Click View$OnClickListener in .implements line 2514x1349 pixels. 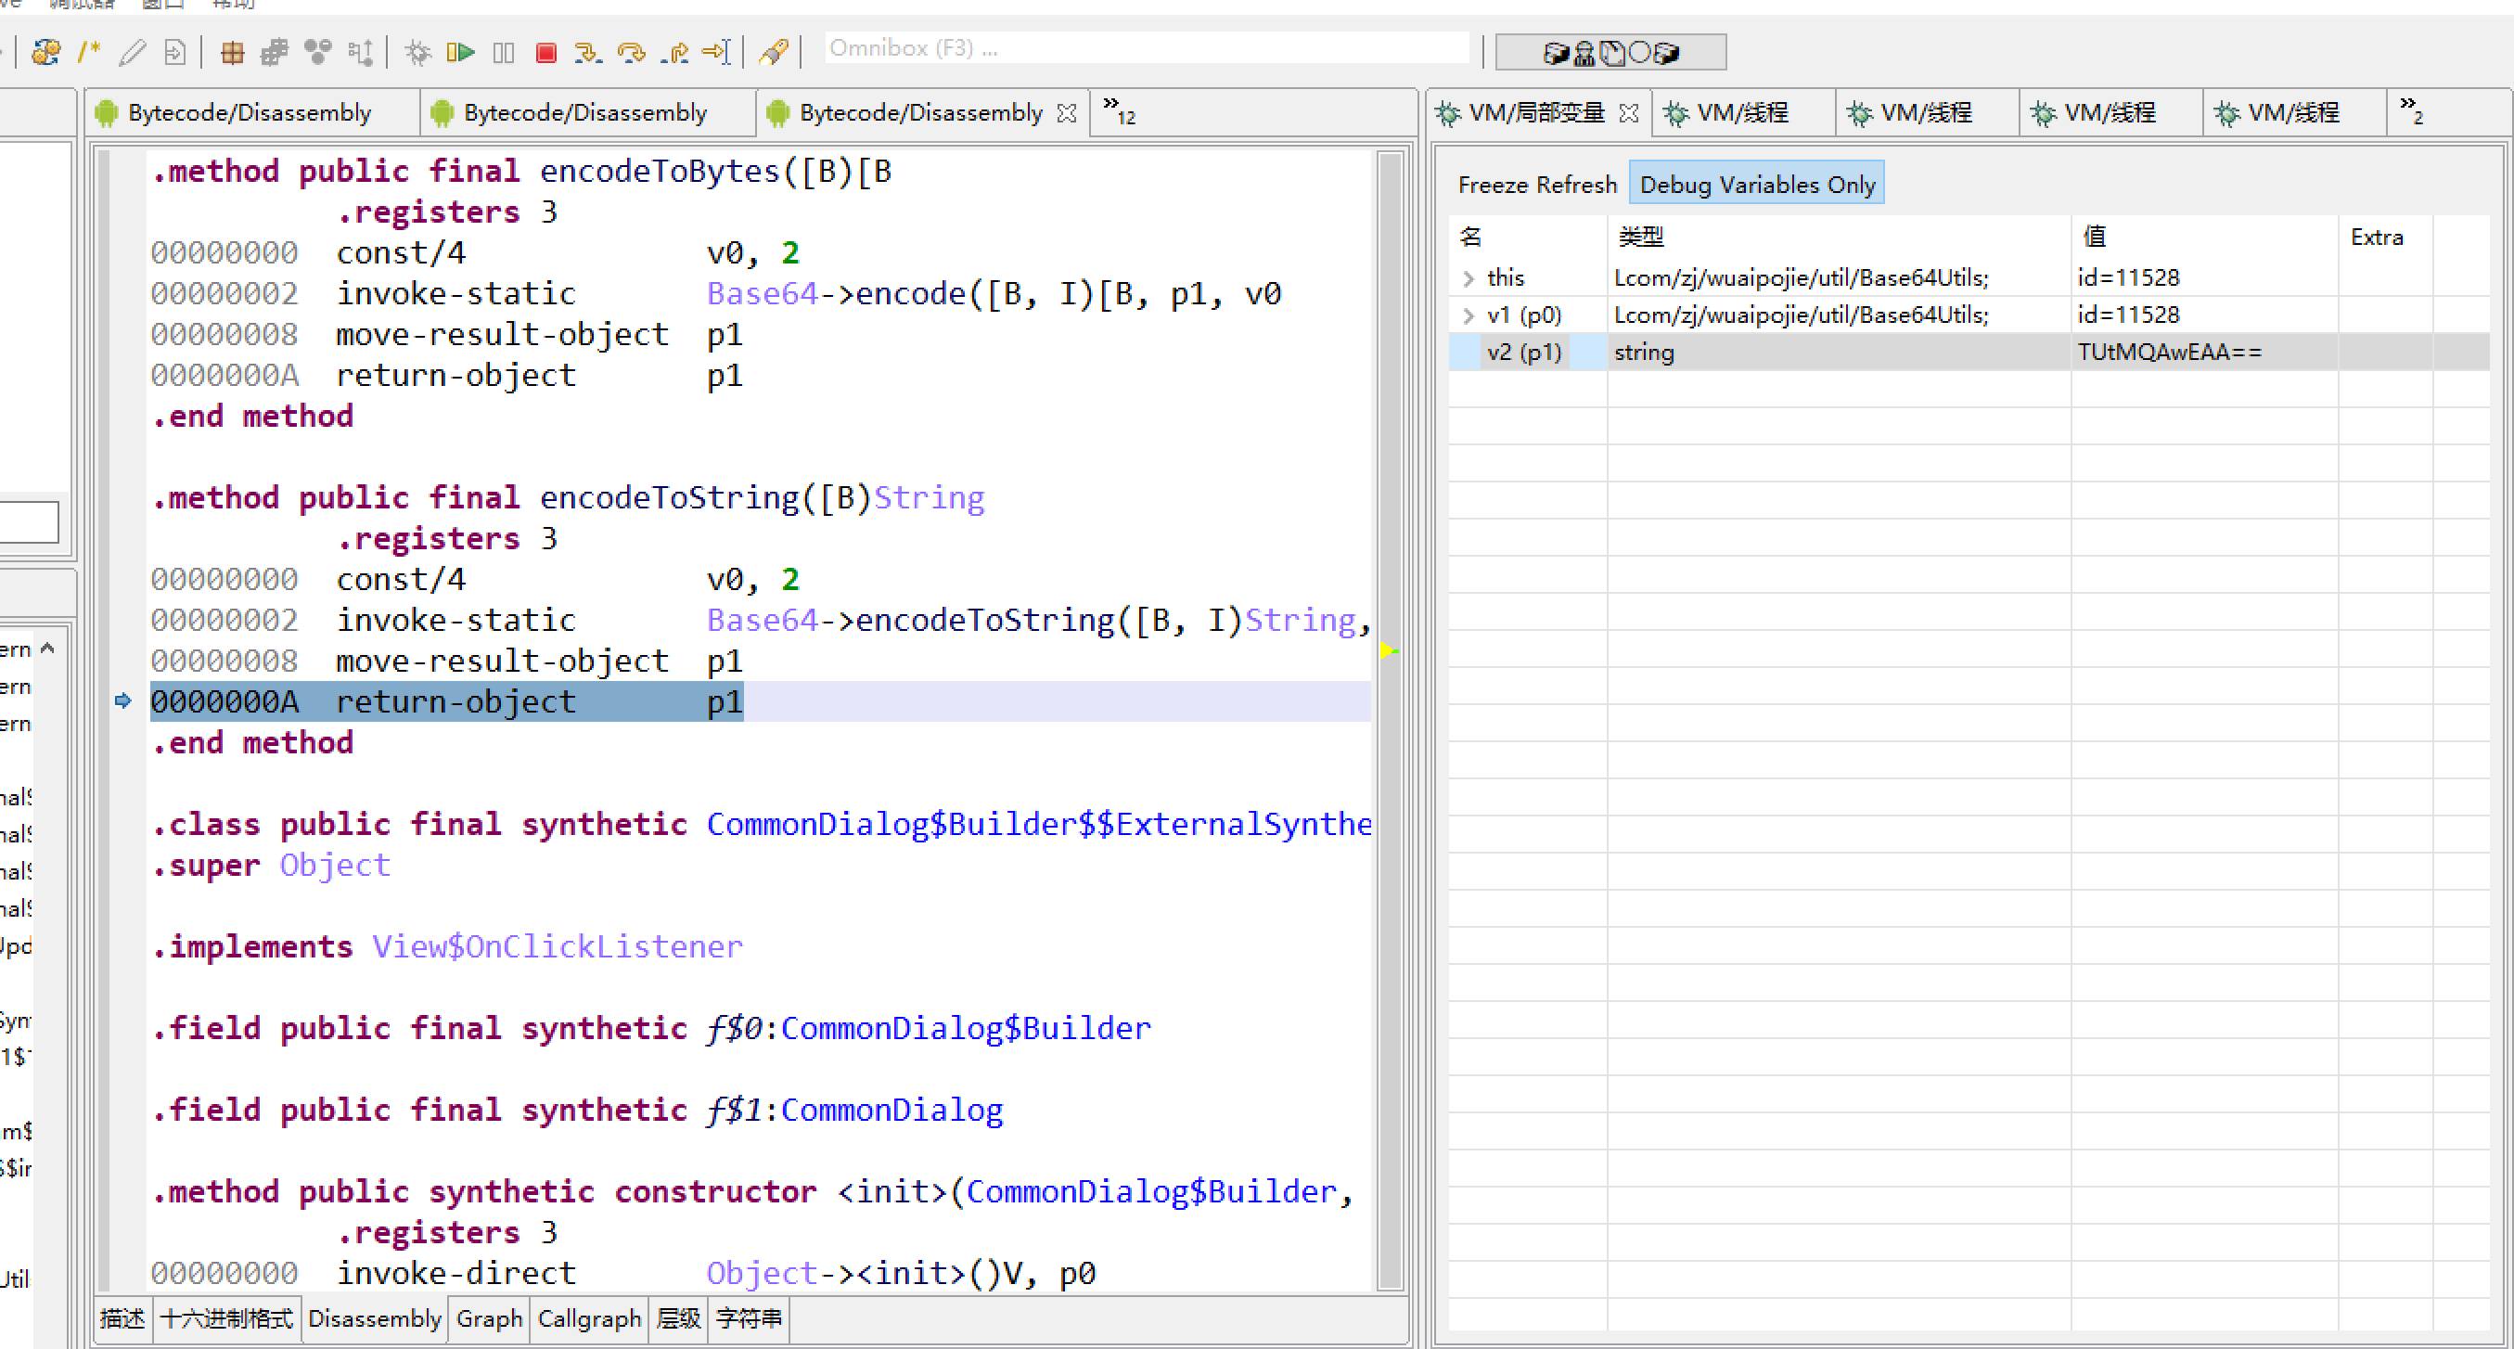[558, 947]
